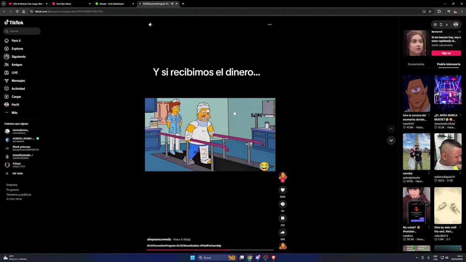Share the video using the arrow icon
Viewport: 466px width, 262px height.
coord(283,233)
